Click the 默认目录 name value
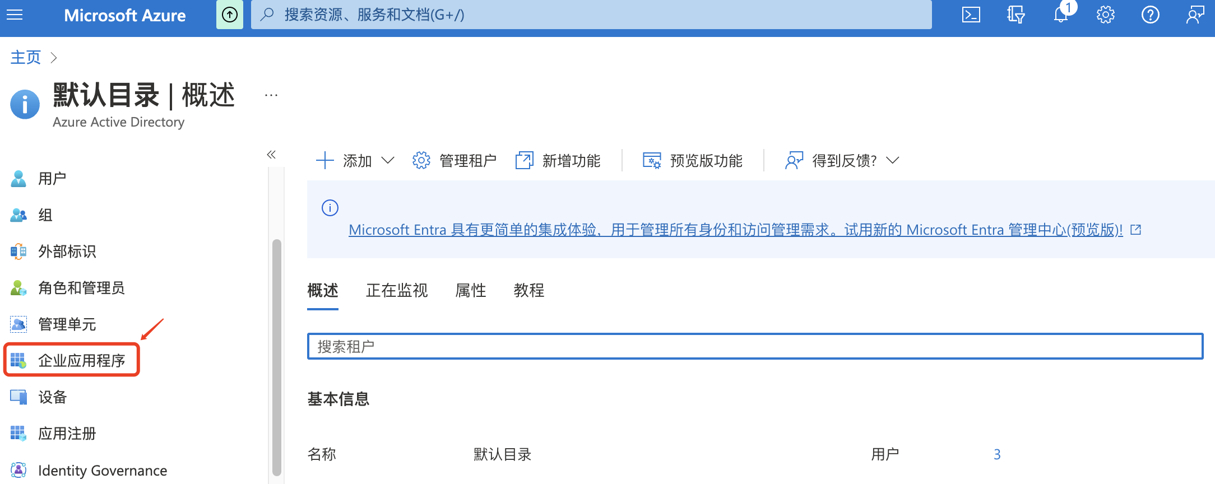The height and width of the screenshot is (484, 1215). tap(502, 454)
